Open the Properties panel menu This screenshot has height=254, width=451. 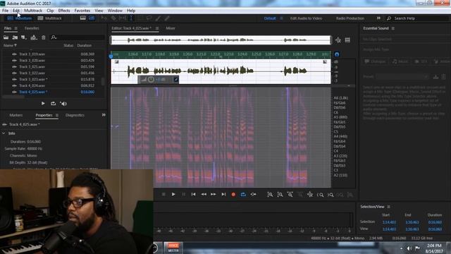[x=57, y=115]
